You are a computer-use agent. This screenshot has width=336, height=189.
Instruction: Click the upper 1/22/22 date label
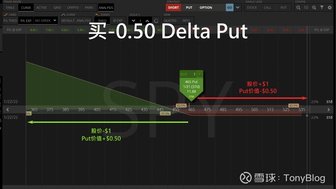pos(11,102)
